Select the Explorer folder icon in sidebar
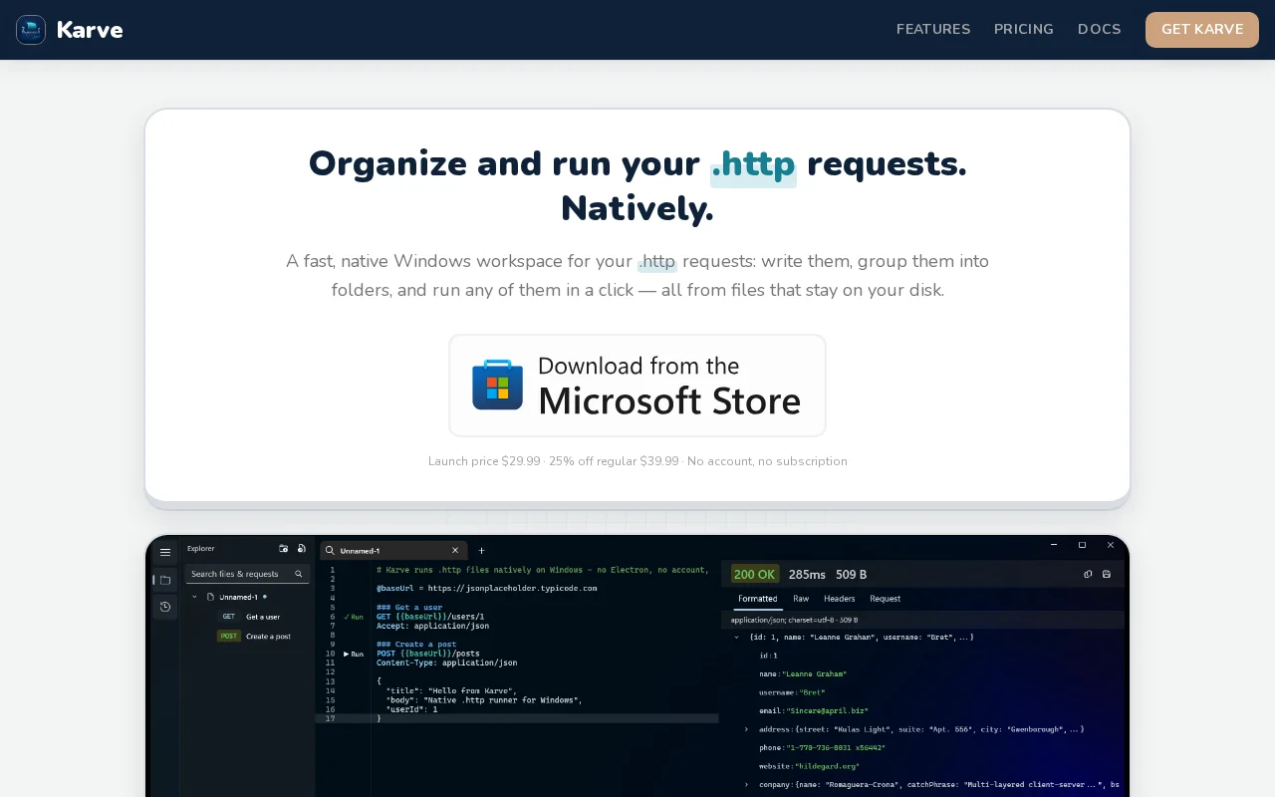This screenshot has height=797, width=1275. pos(165,579)
